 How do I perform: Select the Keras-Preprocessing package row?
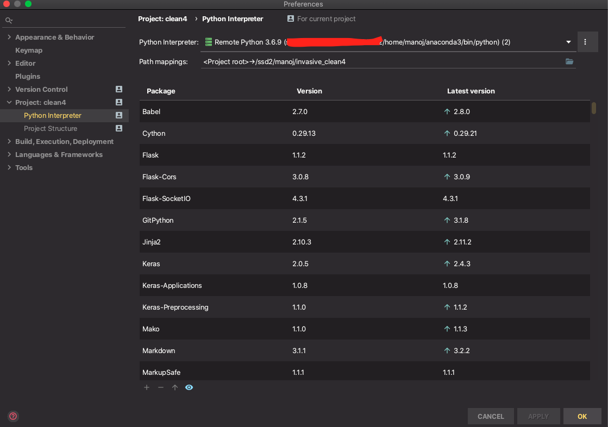(x=365, y=307)
